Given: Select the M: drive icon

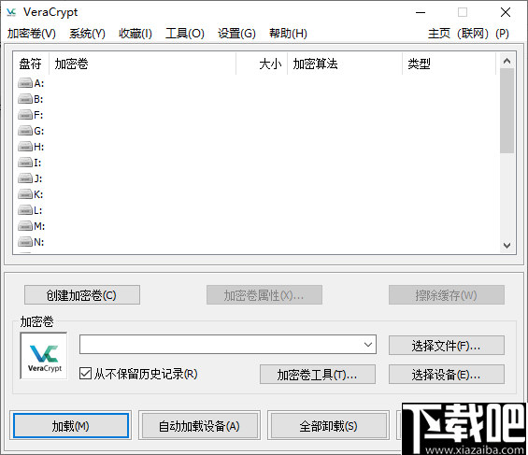Looking at the screenshot, I should [x=25, y=226].
